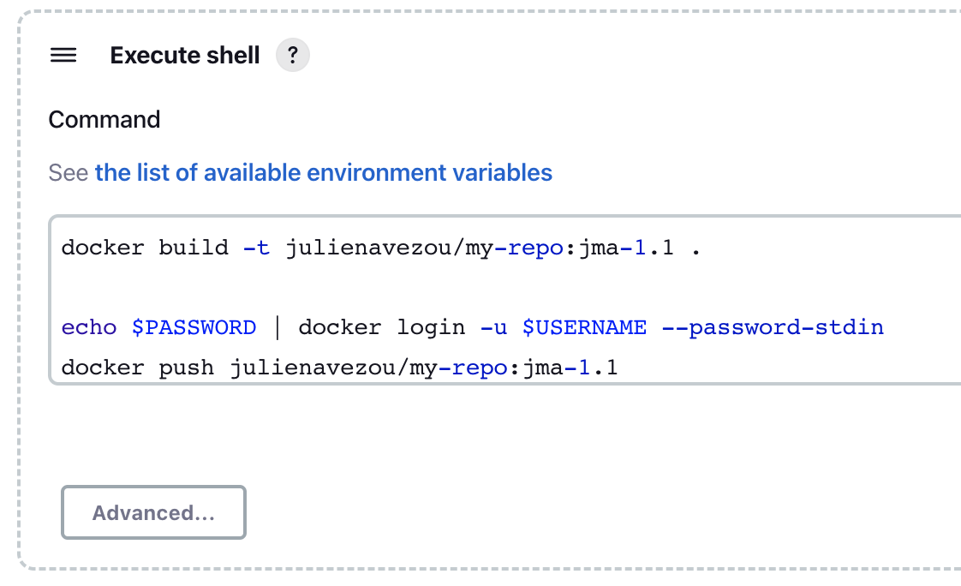Click the Command section label
Screen dimensions: 961x586
pos(104,120)
